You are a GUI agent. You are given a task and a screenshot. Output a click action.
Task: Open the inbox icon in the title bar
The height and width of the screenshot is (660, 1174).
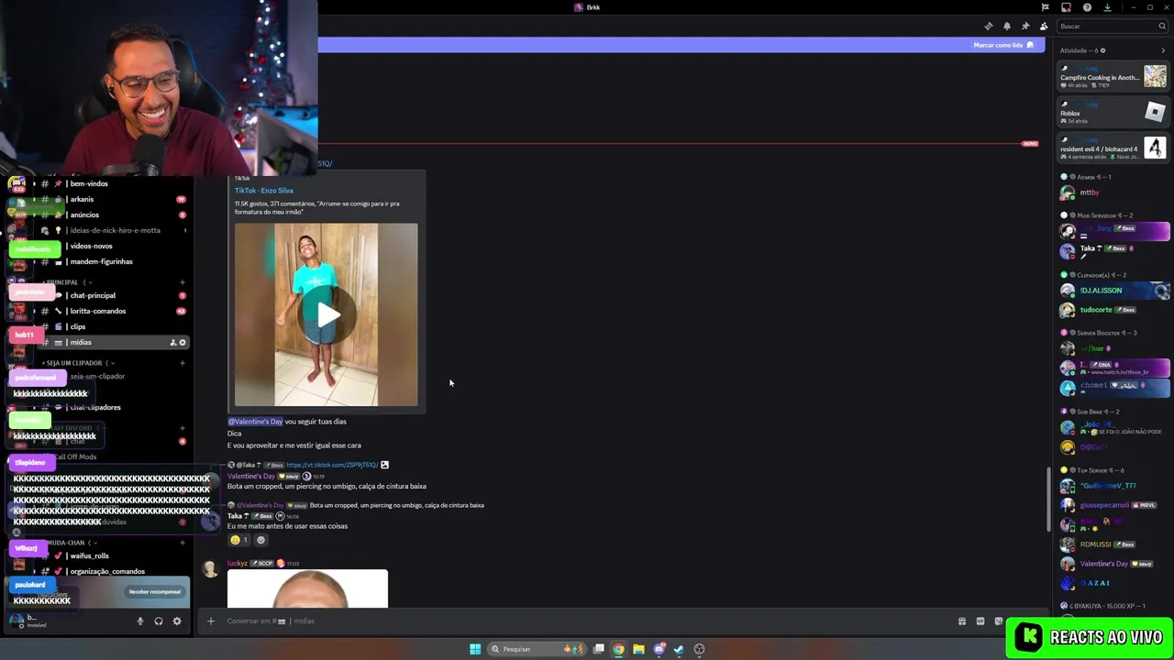tap(1066, 7)
